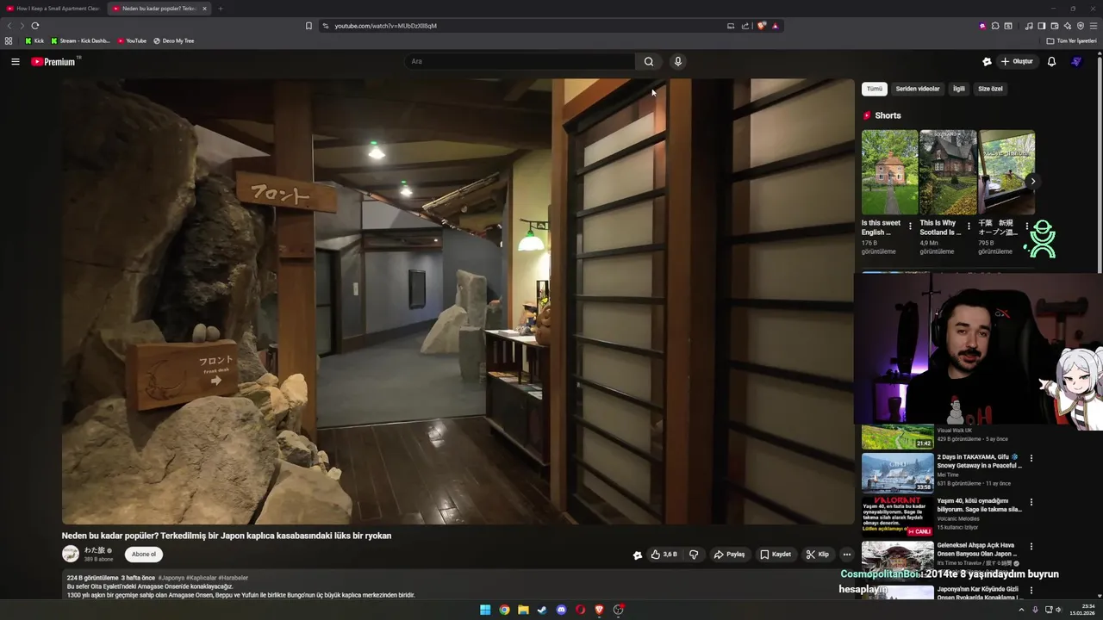Open options for 'Is this sweet English' Short
The image size is (1103, 620).
coord(910,226)
